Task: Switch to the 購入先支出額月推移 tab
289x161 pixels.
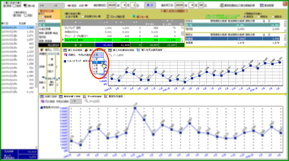Action: pos(150,50)
